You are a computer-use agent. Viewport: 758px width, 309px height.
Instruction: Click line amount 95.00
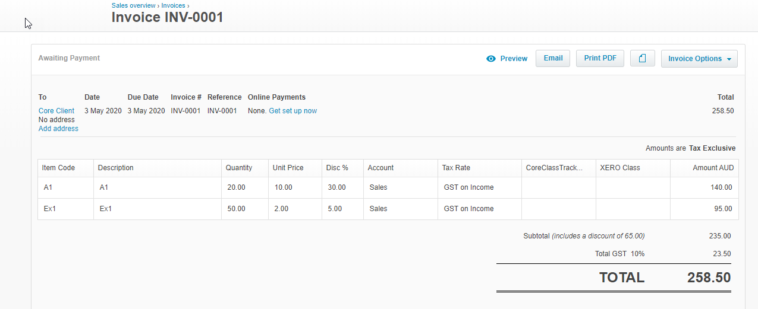(x=724, y=209)
